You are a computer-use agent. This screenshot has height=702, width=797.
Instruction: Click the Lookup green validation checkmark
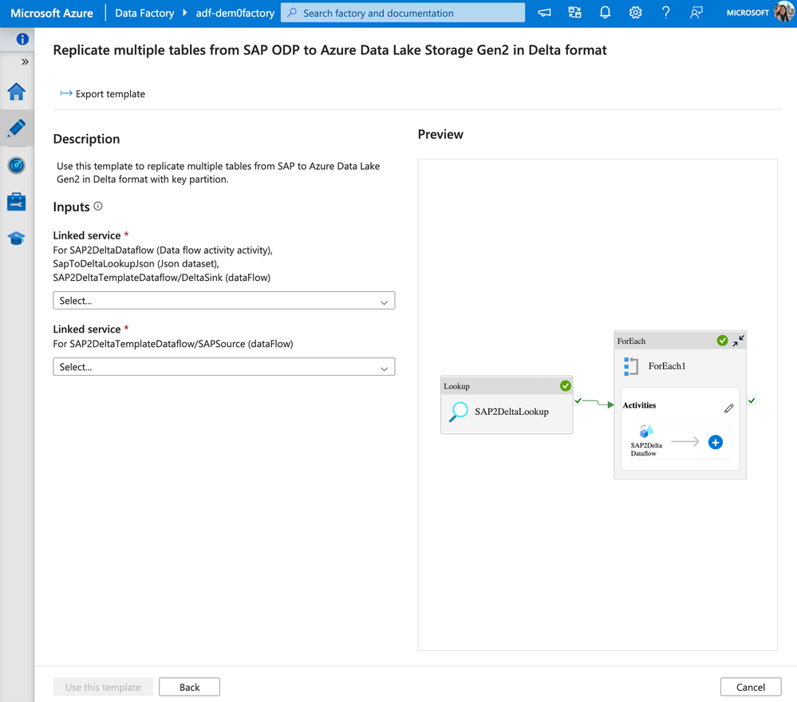(x=565, y=386)
